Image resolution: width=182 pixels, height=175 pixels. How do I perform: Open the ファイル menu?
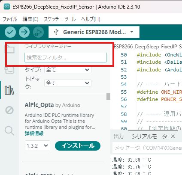click(x=9, y=19)
